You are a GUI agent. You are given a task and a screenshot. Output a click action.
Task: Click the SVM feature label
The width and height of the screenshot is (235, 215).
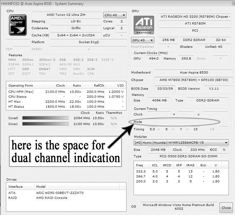[x=91, y=69]
